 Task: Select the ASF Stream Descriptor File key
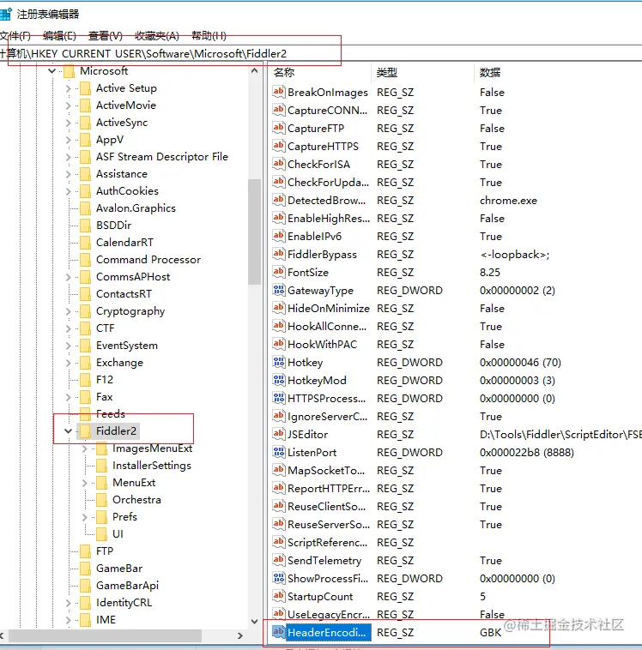pyautogui.click(x=162, y=157)
